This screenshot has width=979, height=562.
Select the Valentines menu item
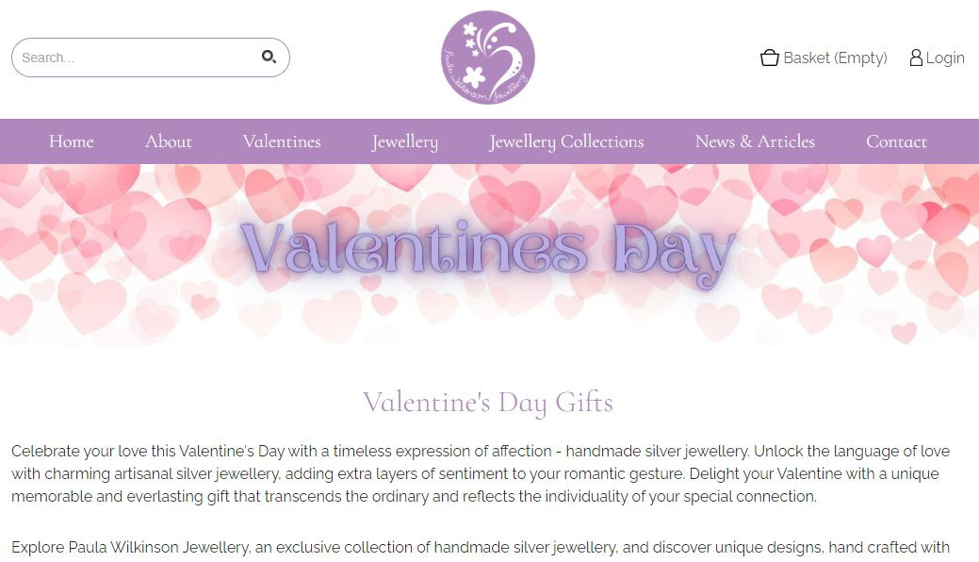pos(282,141)
